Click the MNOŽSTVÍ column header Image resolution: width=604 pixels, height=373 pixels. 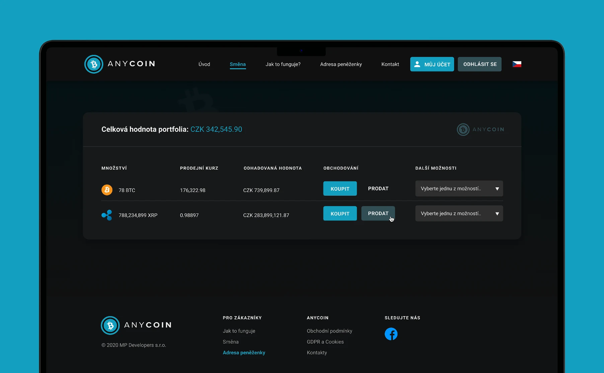[x=114, y=168]
